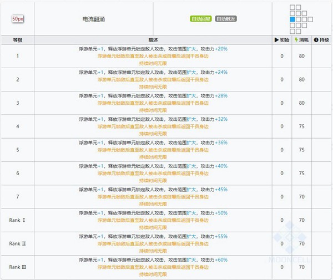Viewport: 333px width, 280px height.
Task: Click the 消耗 lightning bolt header icon
Action: pos(295,40)
